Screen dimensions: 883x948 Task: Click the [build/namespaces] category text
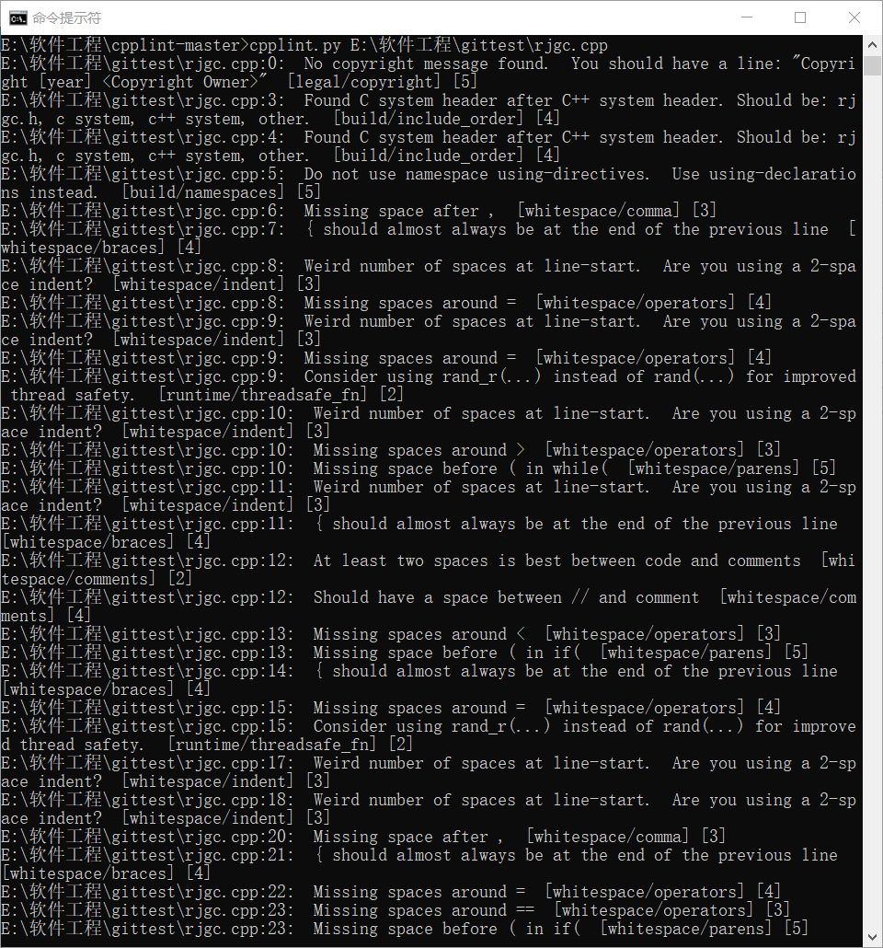202,192
